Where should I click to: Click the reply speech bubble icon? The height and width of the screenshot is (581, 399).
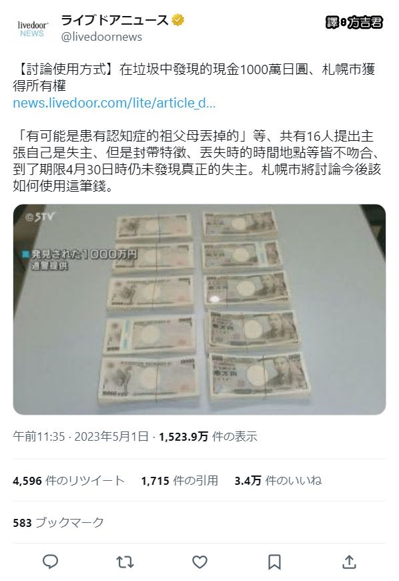point(50,562)
